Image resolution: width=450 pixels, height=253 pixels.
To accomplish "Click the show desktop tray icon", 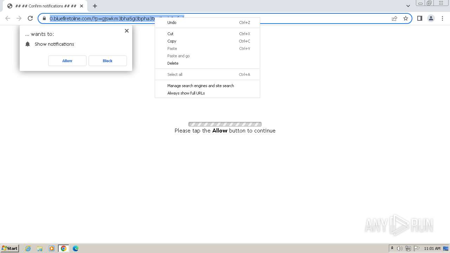I will pos(446,248).
